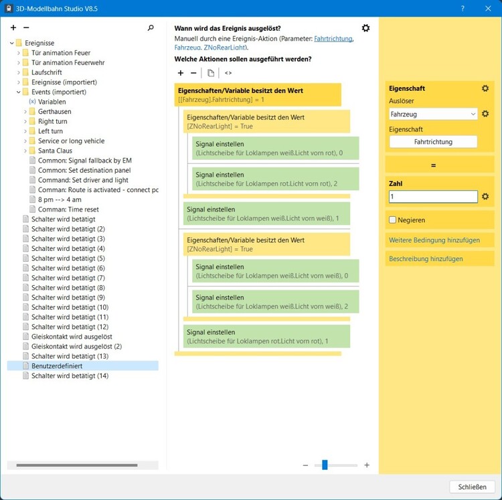Expand the Laufschrift folder

point(19,72)
